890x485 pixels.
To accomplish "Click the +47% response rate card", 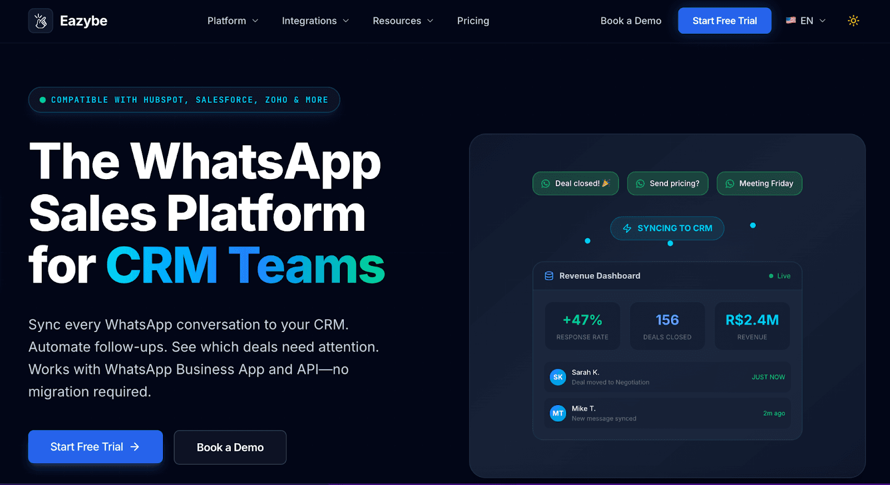I will [582, 326].
